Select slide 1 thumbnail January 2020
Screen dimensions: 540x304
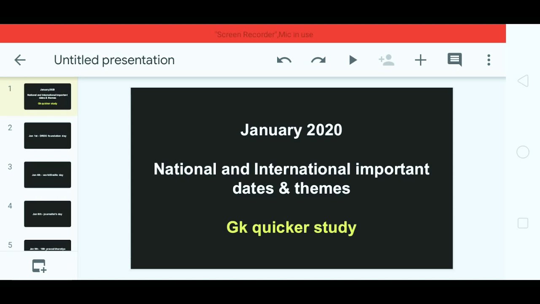coord(48,97)
